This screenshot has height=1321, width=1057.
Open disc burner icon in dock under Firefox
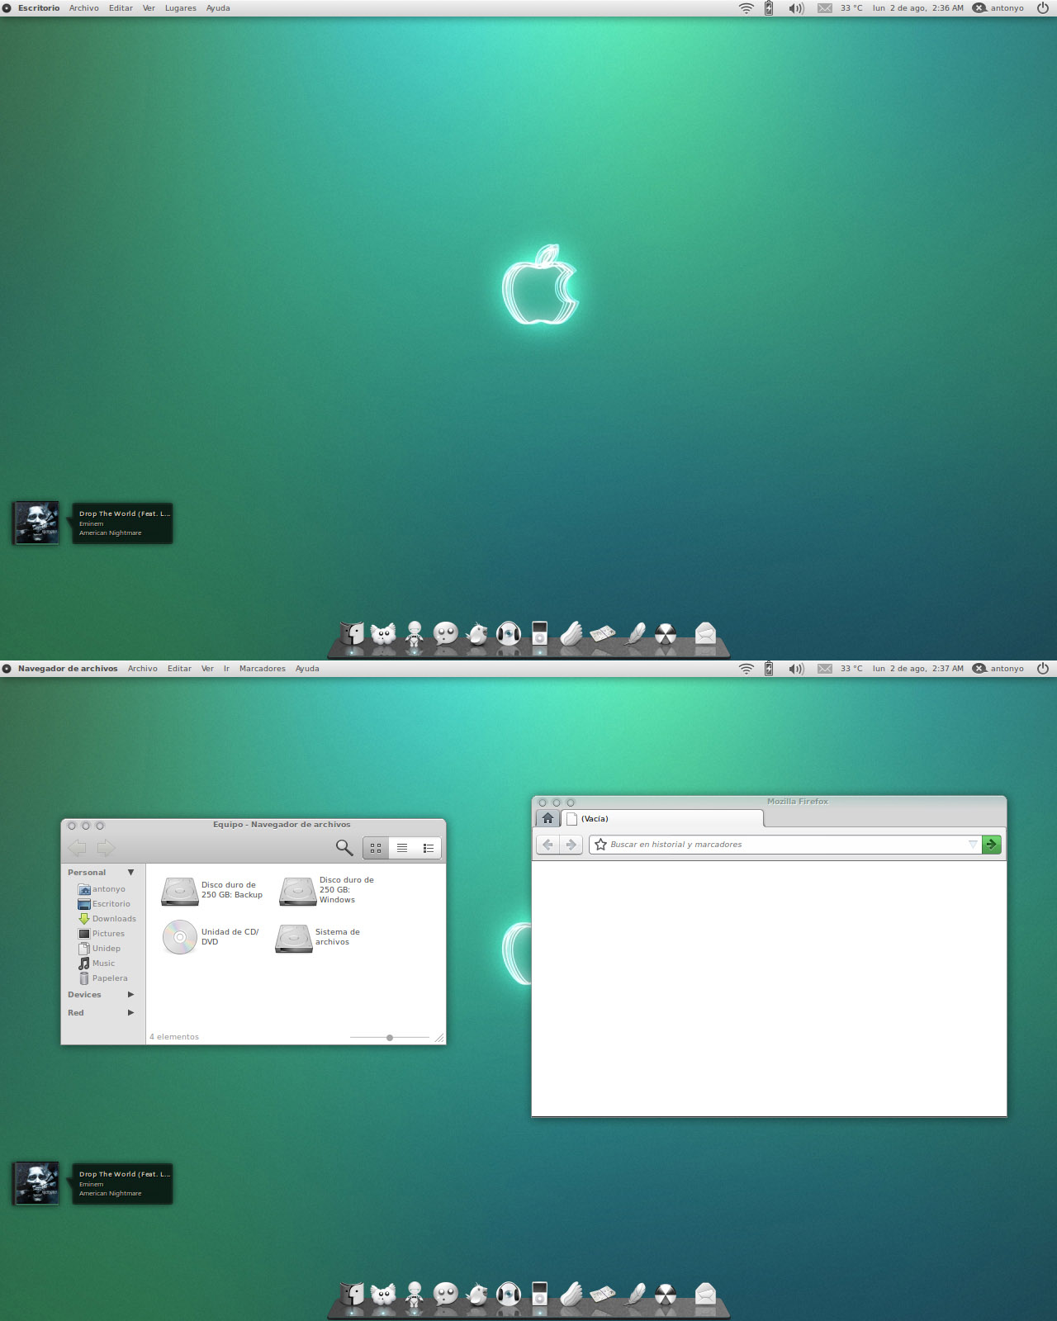point(666,1295)
